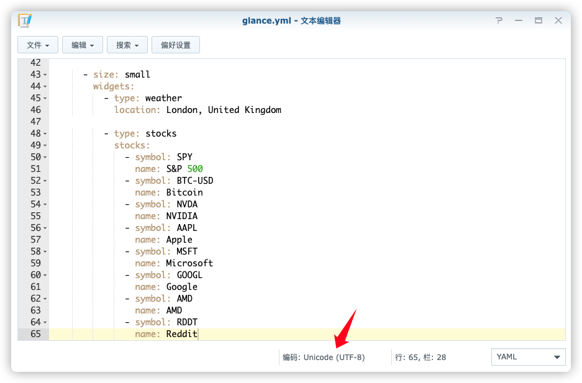
Task: Click the symbol value 'BTC-USD'
Action: pyautogui.click(x=195, y=181)
